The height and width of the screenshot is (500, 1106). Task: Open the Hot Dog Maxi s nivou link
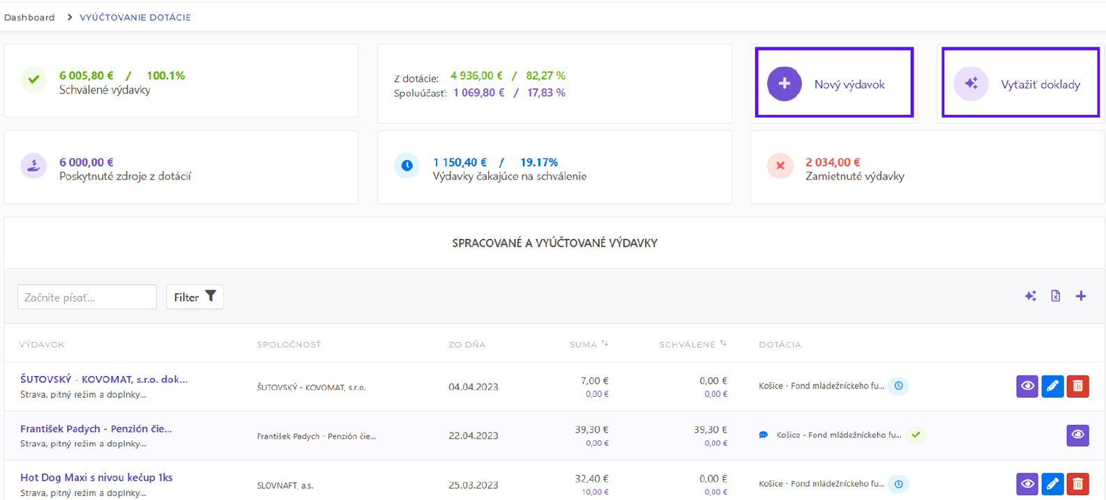click(x=96, y=478)
